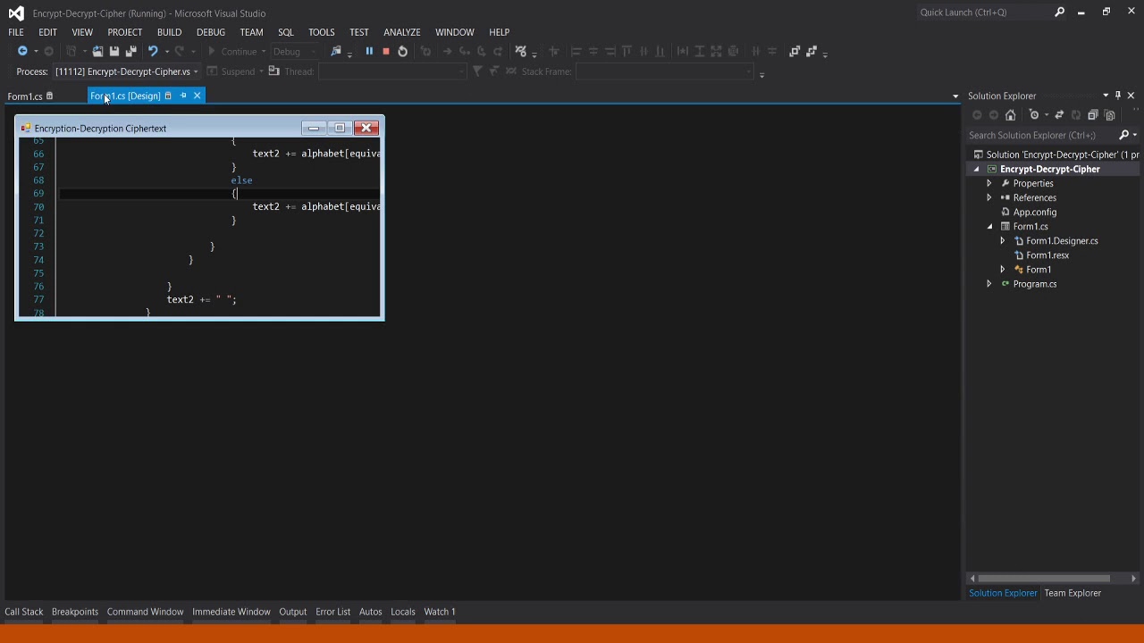
Task: Open the Team Explorer panel tab
Action: pos(1072,593)
